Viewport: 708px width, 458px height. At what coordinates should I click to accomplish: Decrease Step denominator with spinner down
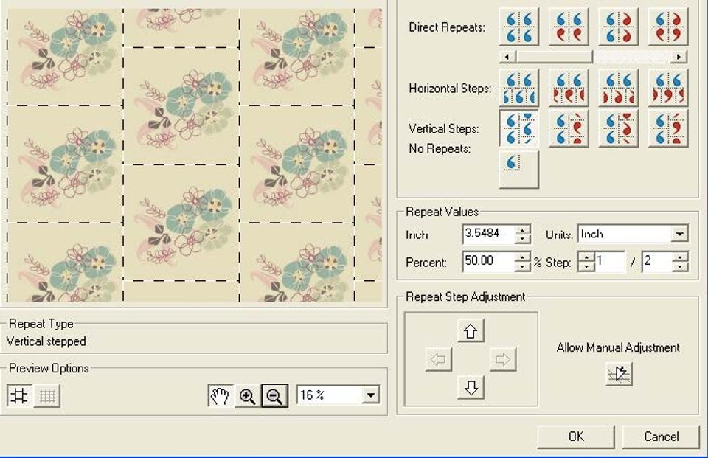point(681,266)
